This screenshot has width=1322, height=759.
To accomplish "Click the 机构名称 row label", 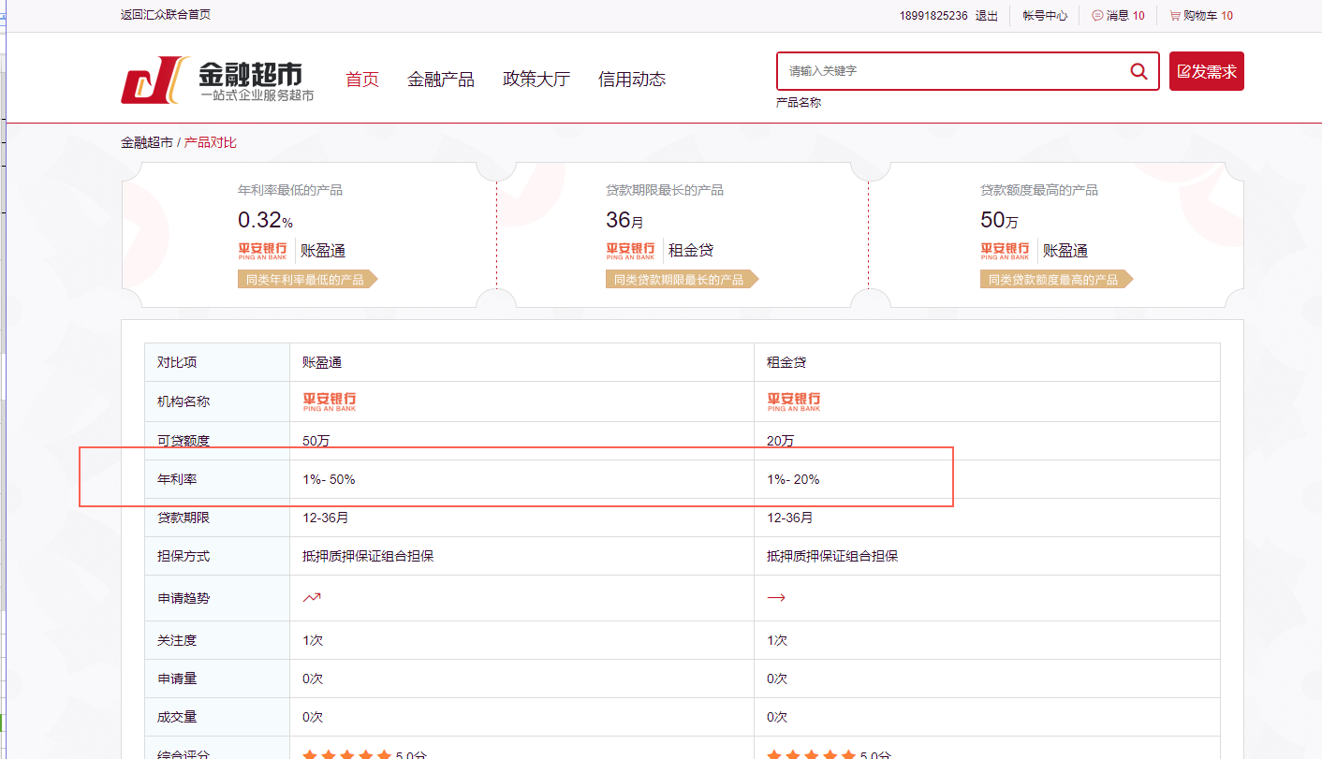I will [184, 401].
